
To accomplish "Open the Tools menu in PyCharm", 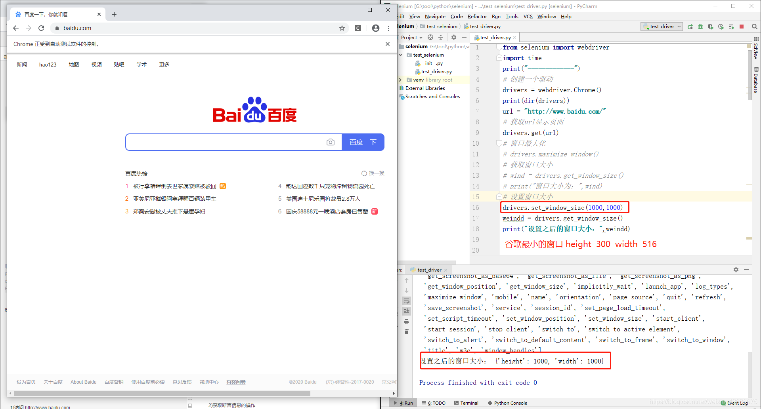I will [x=512, y=17].
